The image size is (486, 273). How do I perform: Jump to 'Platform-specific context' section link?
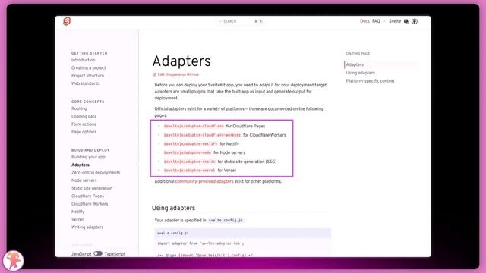tap(371, 81)
